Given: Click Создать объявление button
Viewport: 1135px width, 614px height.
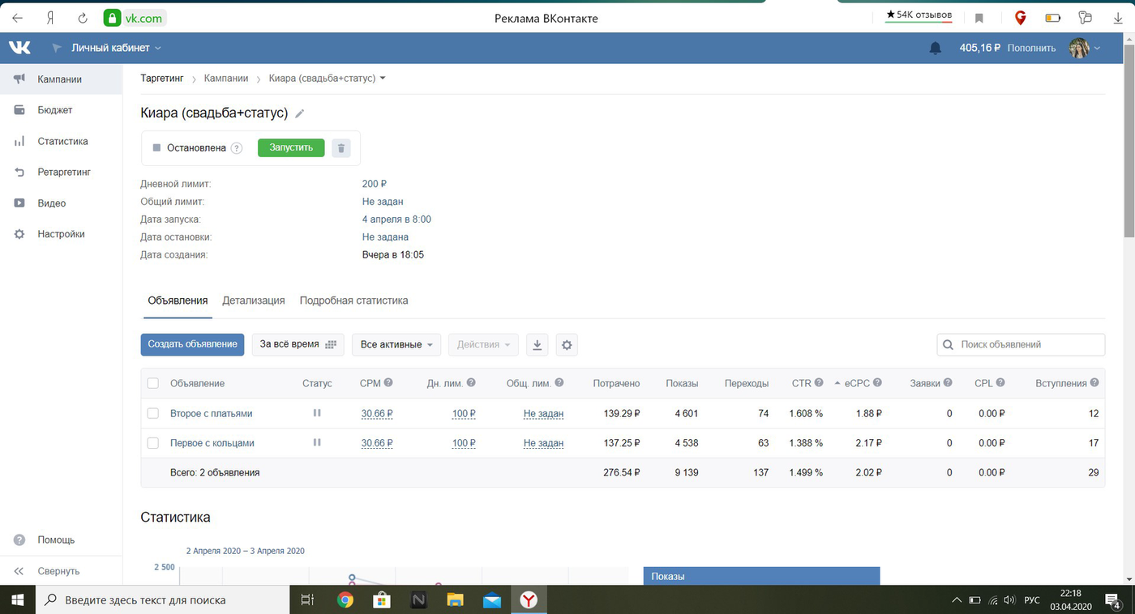Looking at the screenshot, I should (193, 344).
